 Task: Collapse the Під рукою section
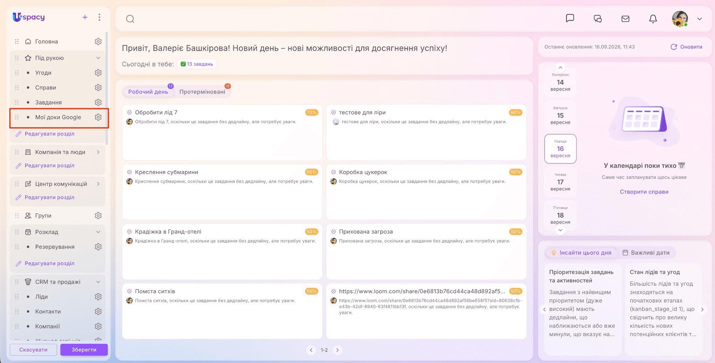tap(98, 58)
